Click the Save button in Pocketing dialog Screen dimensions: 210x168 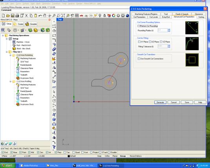187,102
